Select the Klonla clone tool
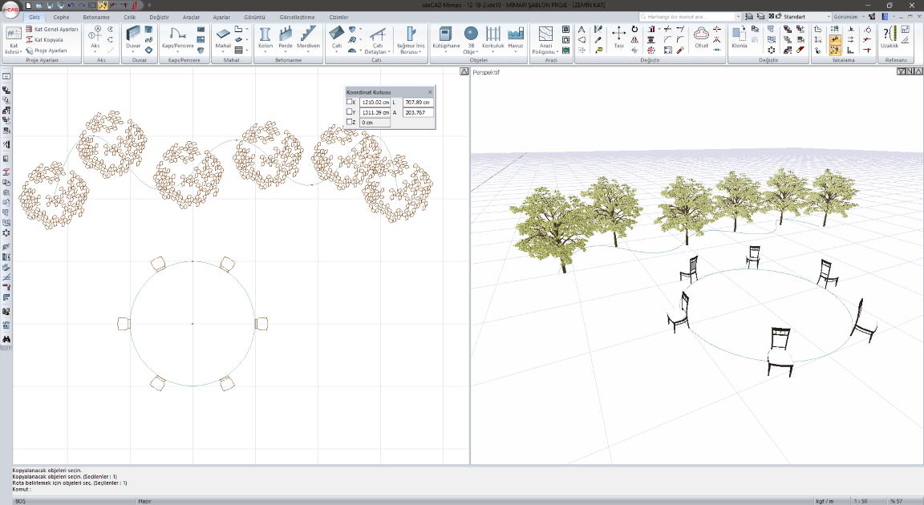 click(739, 36)
